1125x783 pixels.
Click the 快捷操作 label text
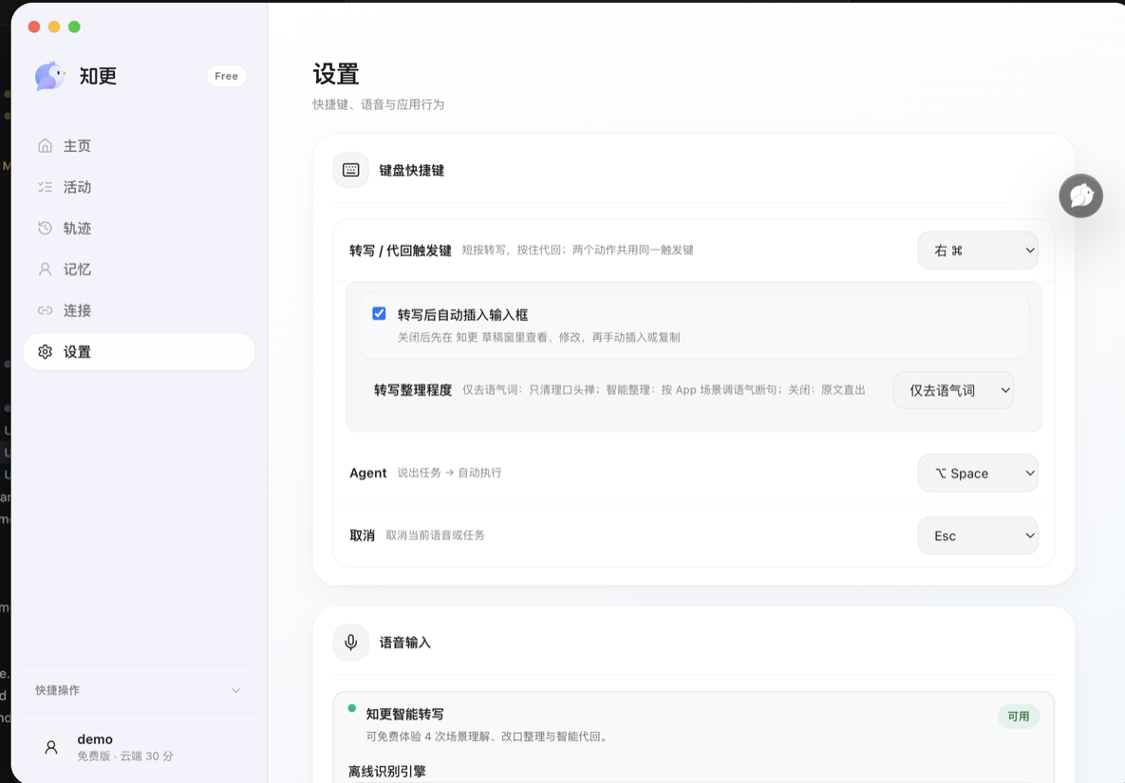[57, 691]
